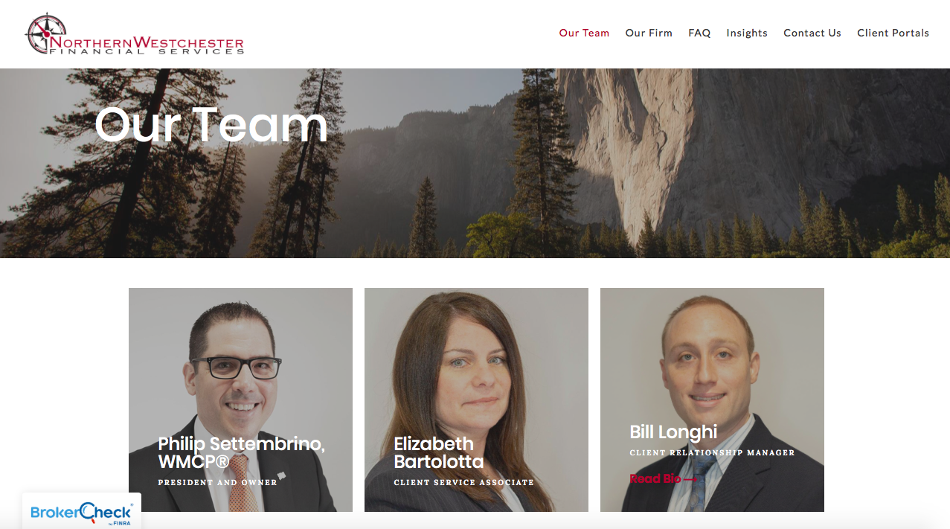Go to the Our Firm page

(649, 33)
